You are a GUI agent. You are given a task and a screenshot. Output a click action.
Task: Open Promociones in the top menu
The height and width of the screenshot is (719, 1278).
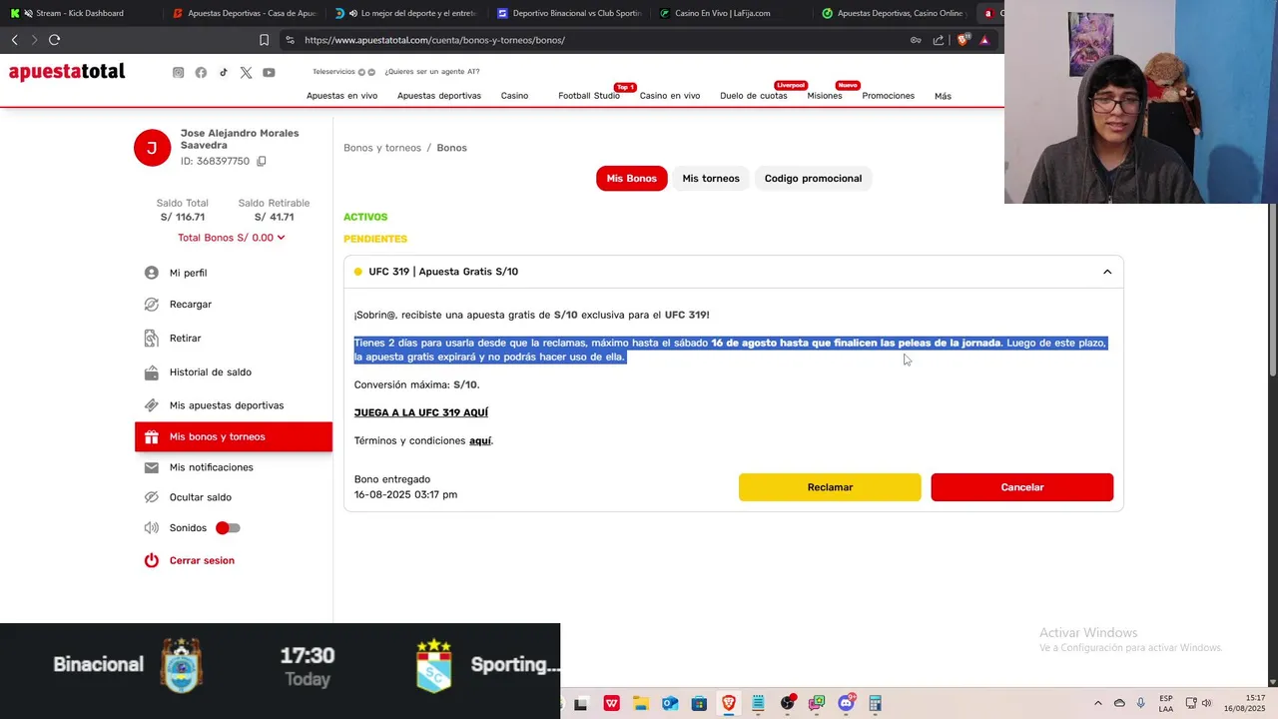(889, 96)
